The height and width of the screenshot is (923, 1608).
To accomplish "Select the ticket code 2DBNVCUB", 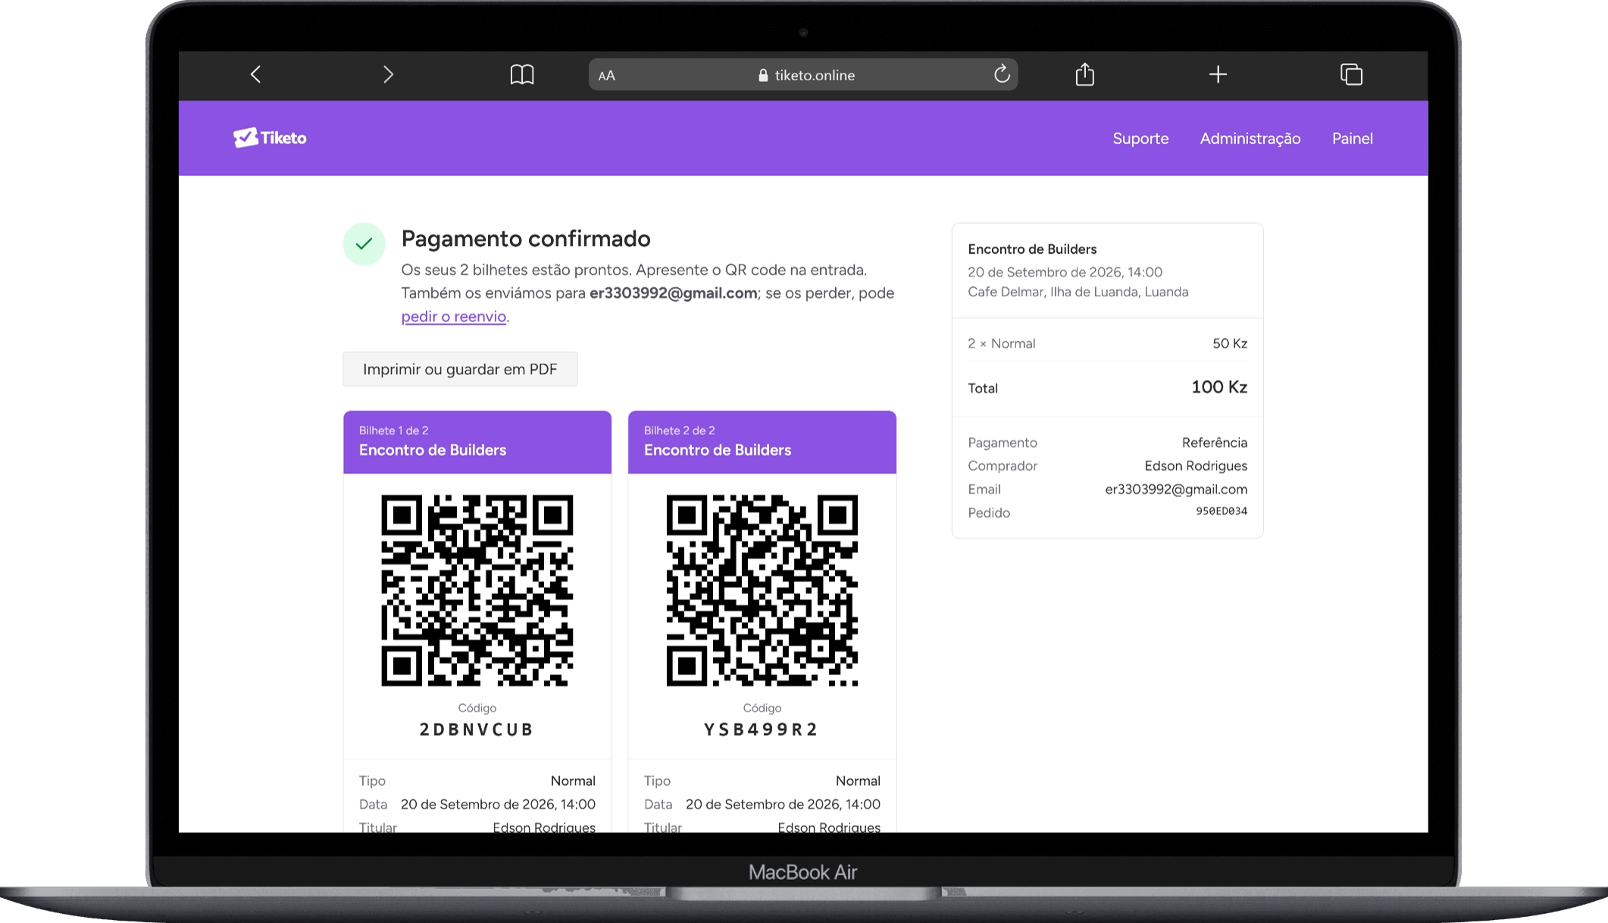I will 477,729.
